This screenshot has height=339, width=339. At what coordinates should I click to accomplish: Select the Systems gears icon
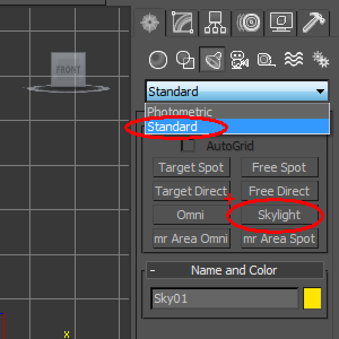(x=320, y=59)
